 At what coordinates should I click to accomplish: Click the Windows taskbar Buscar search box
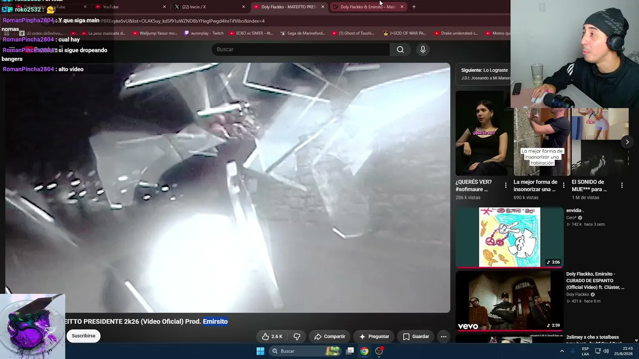tap(305, 351)
